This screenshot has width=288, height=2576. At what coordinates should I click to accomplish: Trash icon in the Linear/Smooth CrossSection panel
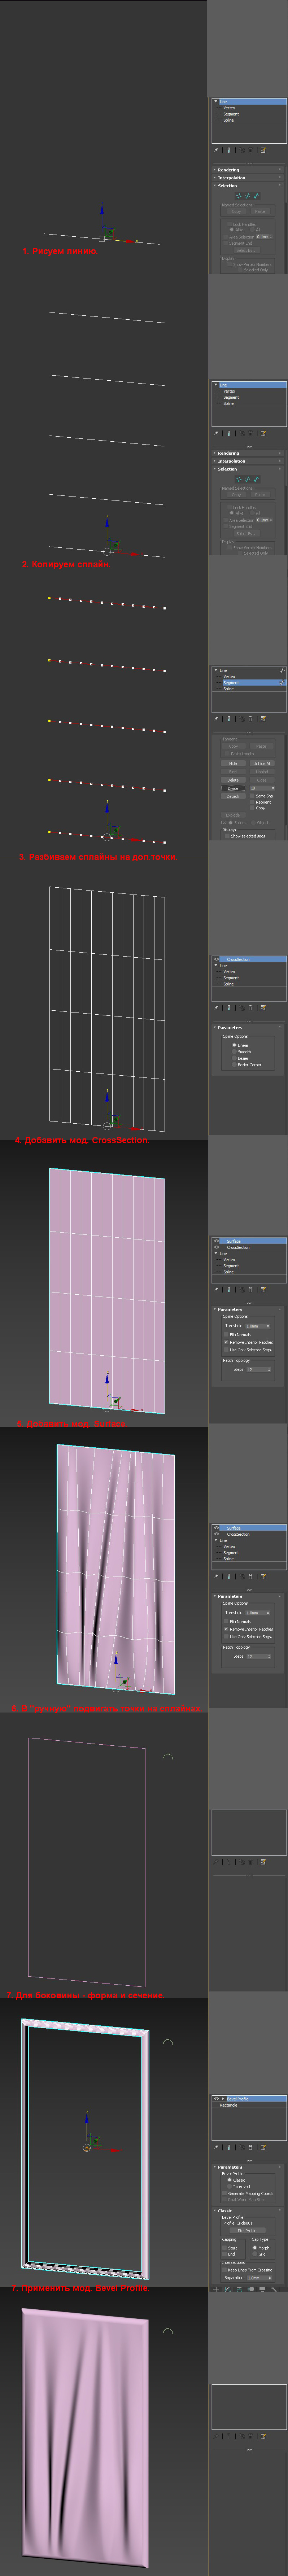click(x=250, y=1008)
